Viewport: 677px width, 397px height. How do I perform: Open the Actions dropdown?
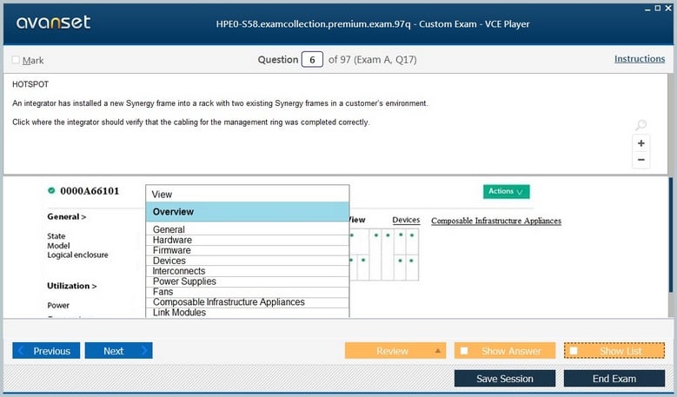pyautogui.click(x=506, y=191)
